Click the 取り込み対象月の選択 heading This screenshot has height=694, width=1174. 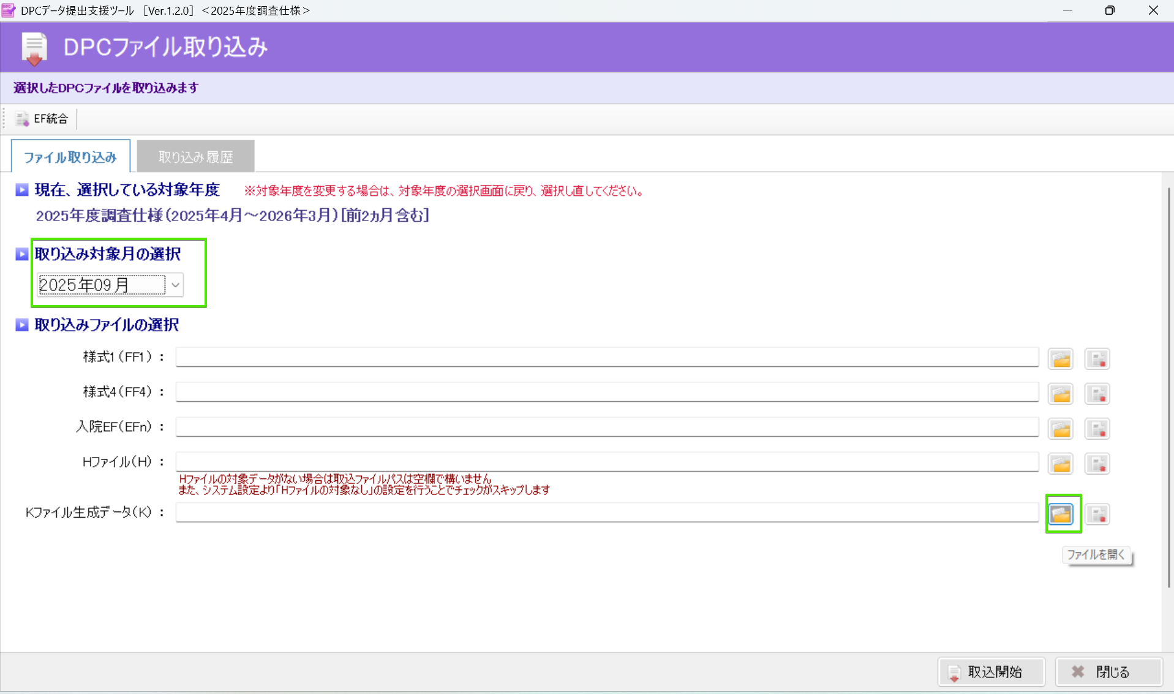pos(108,254)
